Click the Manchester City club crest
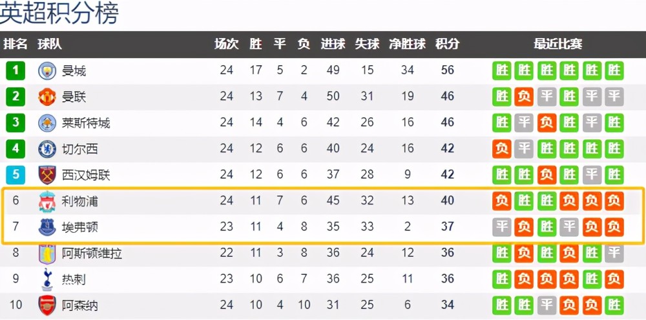 [47, 70]
